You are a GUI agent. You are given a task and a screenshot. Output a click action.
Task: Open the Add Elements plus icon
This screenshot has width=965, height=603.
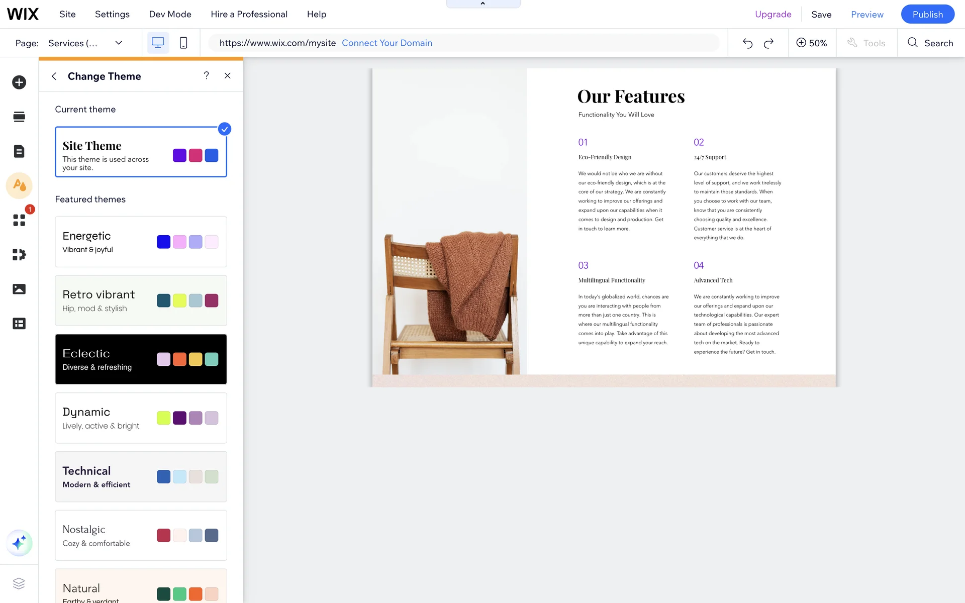[19, 82]
